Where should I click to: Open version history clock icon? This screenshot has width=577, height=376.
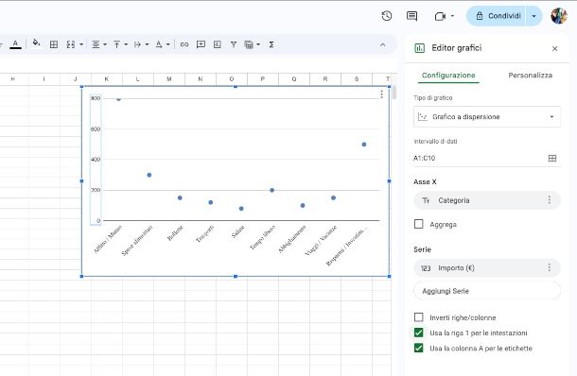click(386, 16)
